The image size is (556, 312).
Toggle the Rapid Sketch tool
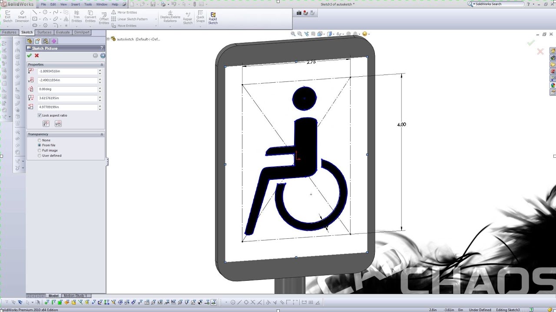click(x=213, y=17)
